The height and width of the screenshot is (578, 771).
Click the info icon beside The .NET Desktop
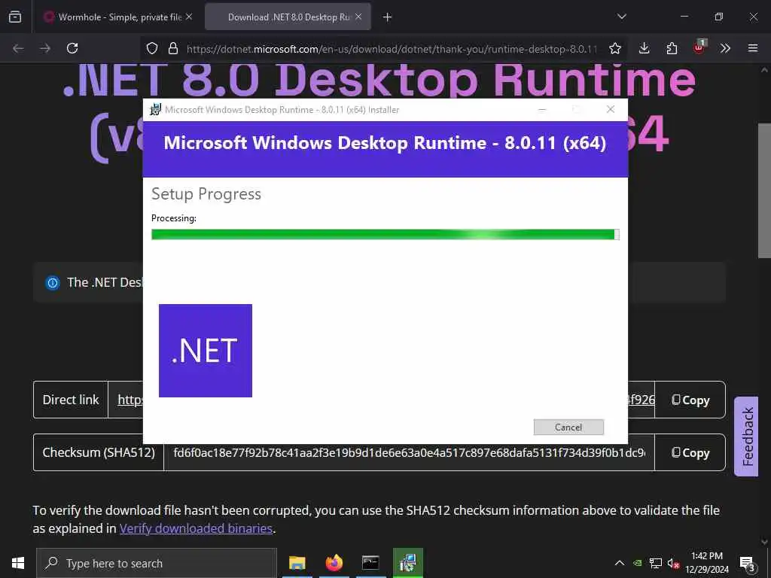[53, 283]
